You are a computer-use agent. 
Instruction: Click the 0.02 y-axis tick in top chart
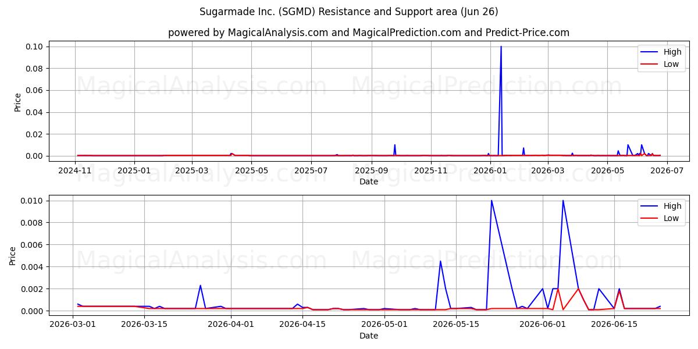35,134
